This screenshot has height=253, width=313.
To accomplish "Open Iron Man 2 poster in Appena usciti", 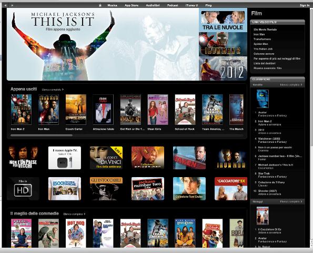I will [21, 110].
